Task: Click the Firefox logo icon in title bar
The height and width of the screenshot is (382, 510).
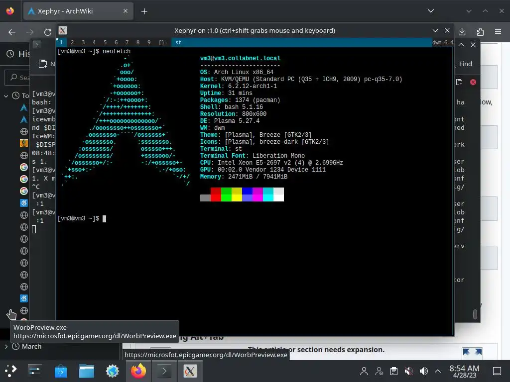Action: coord(10,11)
